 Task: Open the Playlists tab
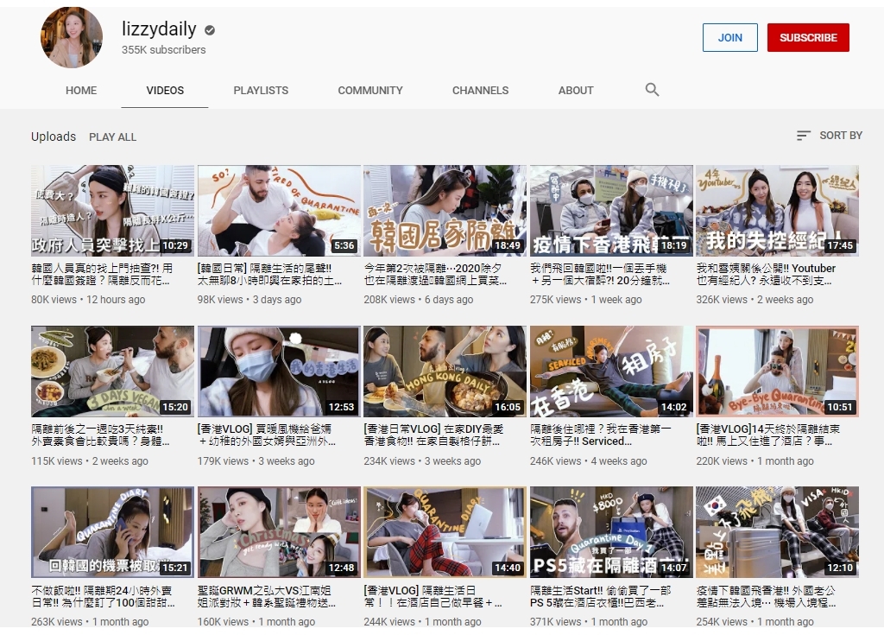(x=261, y=90)
